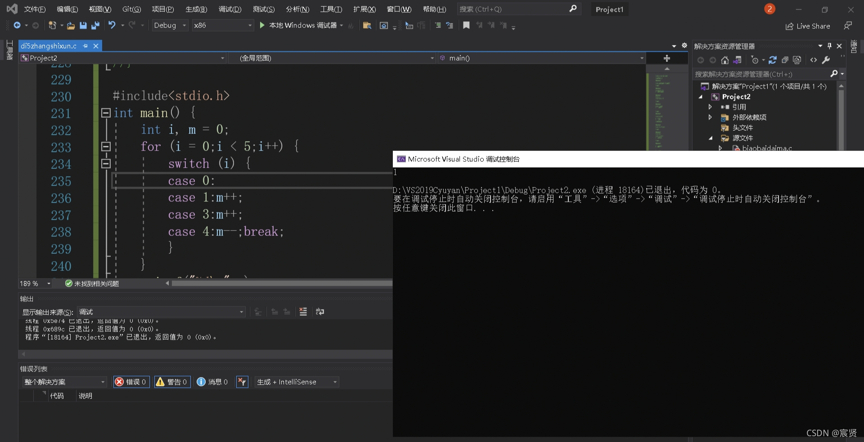The width and height of the screenshot is (864, 442).
Task: Collapse the Project2 tree node
Action: pyautogui.click(x=700, y=97)
